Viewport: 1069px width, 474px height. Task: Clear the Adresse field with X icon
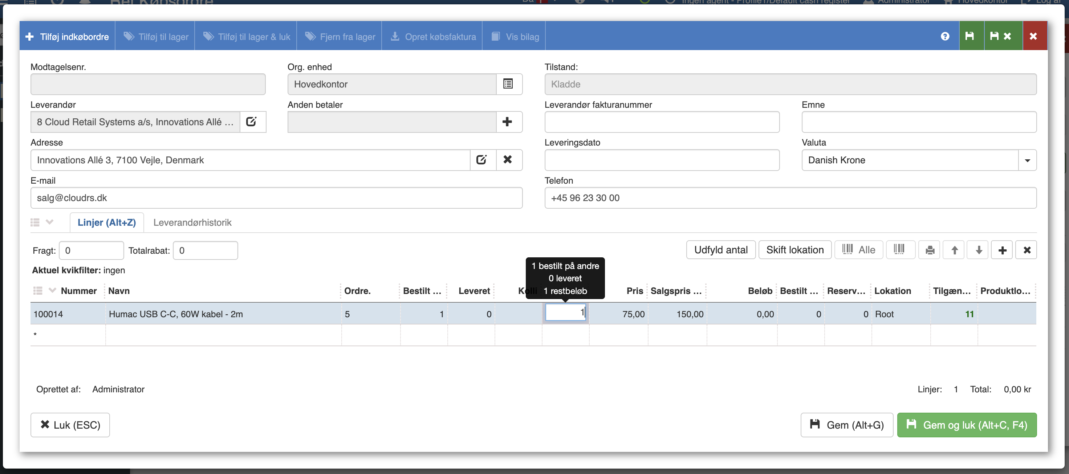508,160
